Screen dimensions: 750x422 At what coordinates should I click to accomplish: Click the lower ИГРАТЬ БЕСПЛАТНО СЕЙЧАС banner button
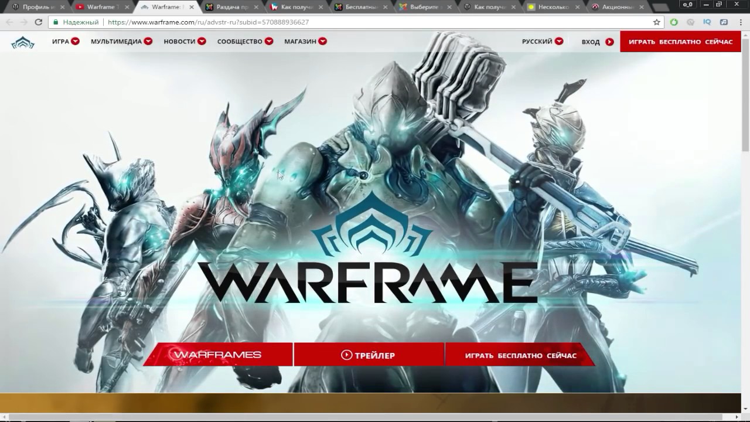point(520,355)
